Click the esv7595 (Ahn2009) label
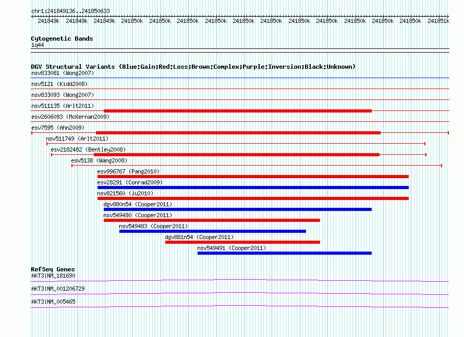This screenshot has height=337, width=464. pyautogui.click(x=58, y=128)
